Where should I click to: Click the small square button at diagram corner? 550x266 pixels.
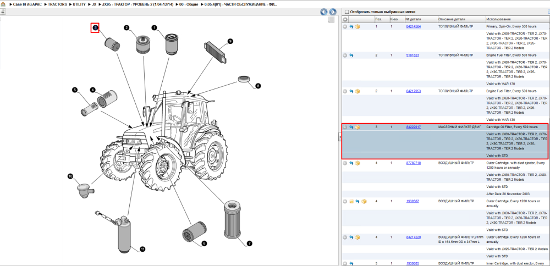tap(332, 20)
